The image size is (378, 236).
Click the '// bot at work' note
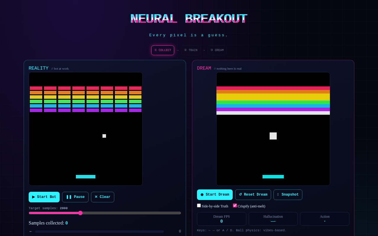60,69
